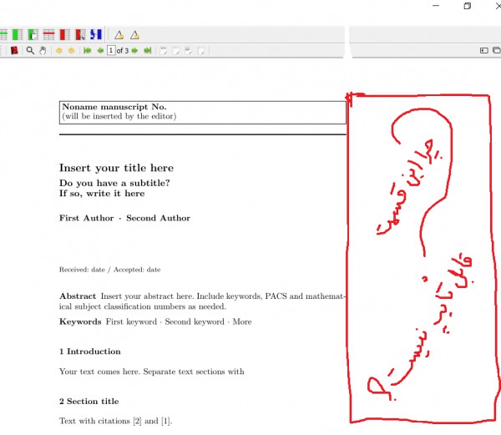This screenshot has width=501, height=435.
Task: Click the first grayed-out page layout icon
Action: click(x=164, y=51)
